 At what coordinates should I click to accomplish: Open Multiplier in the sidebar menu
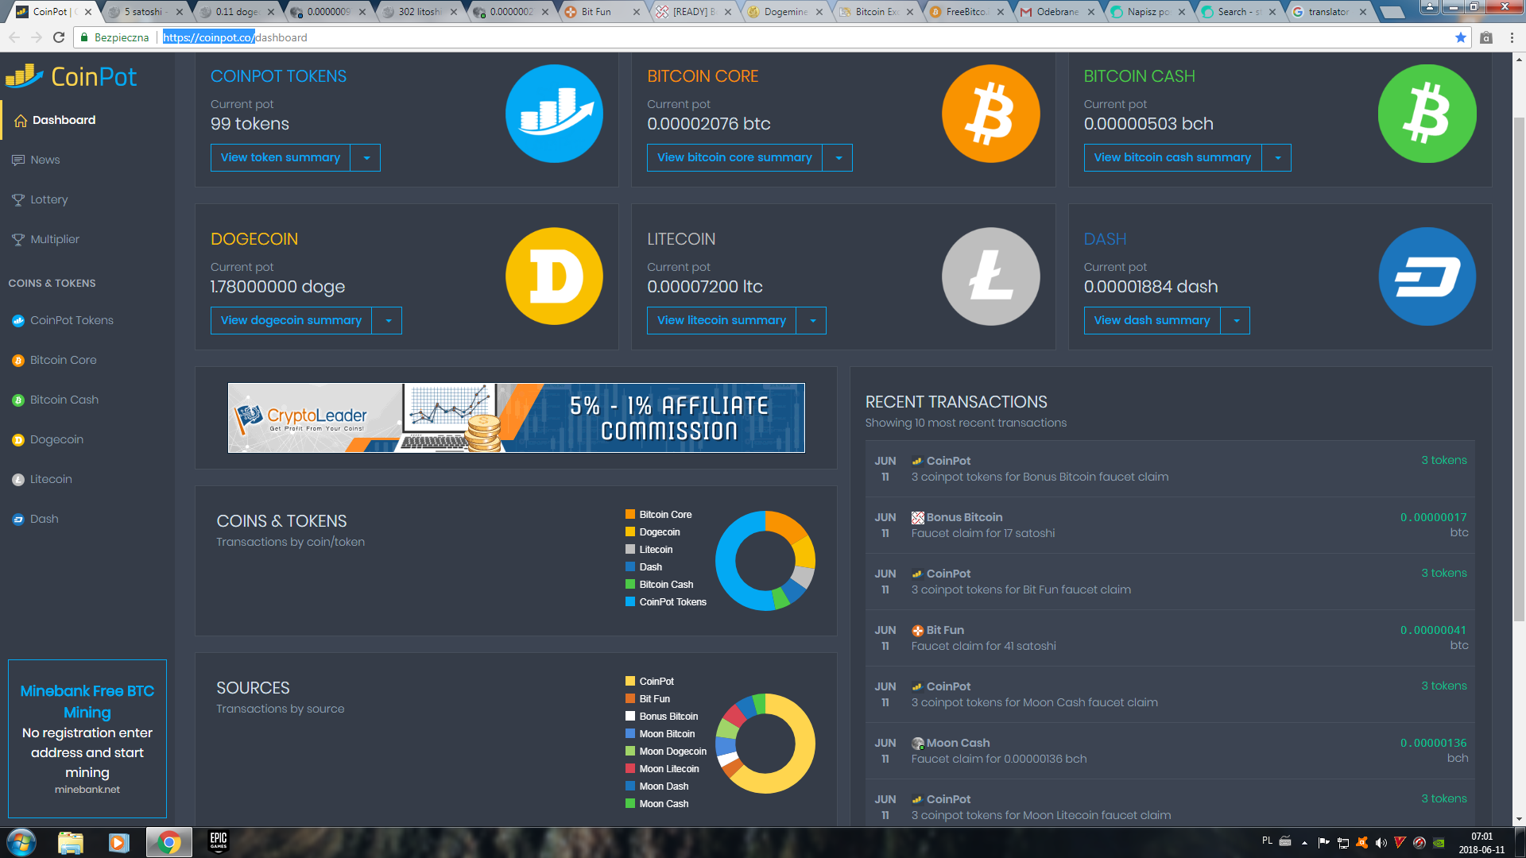point(54,239)
